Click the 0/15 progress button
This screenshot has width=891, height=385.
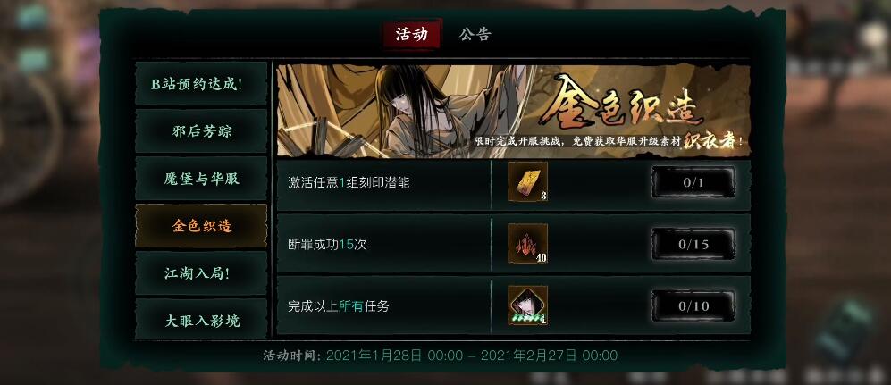[693, 244]
